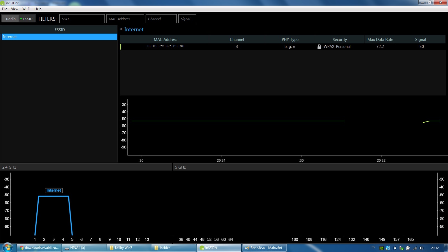
Task: Sort table by Channel column
Action: (x=237, y=39)
